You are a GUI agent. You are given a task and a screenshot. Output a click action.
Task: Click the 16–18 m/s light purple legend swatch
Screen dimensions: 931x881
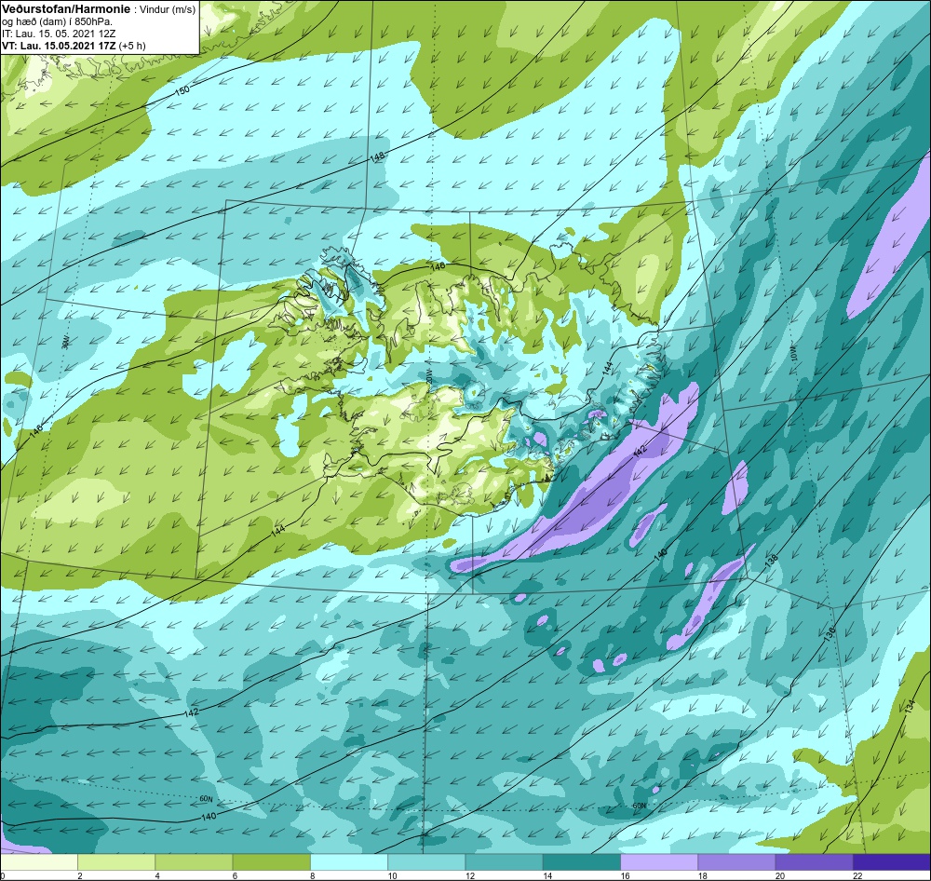pos(659,861)
